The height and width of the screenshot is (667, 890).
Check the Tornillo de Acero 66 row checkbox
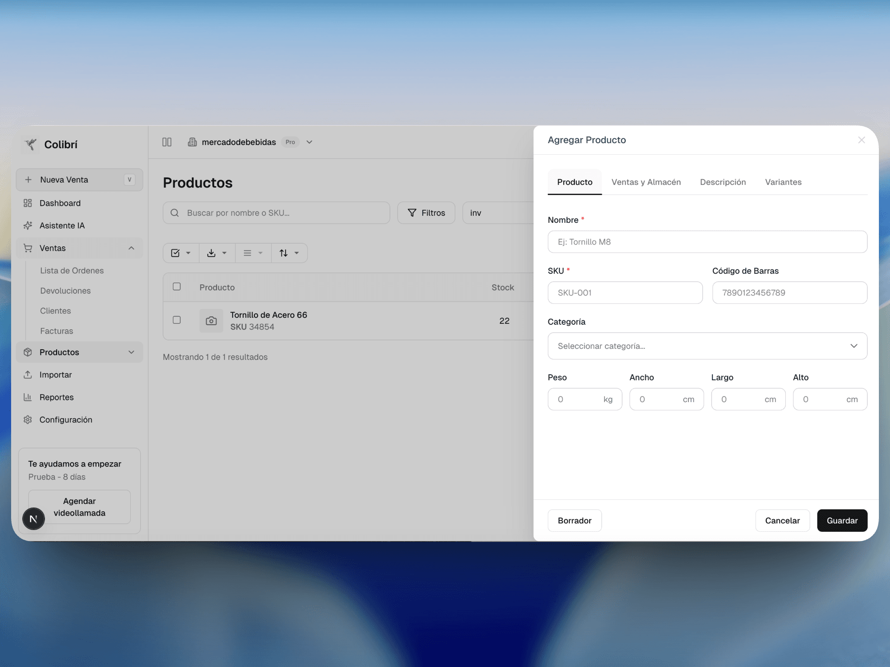point(177,320)
